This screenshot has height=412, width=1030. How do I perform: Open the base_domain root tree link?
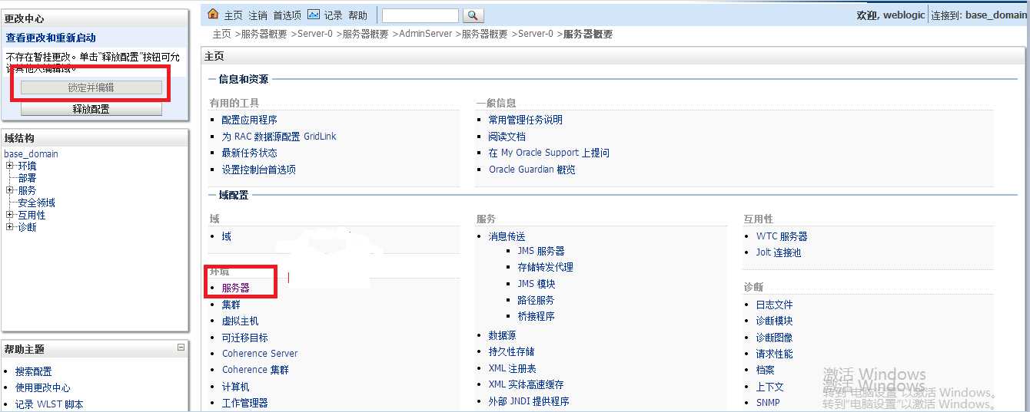pyautogui.click(x=31, y=153)
